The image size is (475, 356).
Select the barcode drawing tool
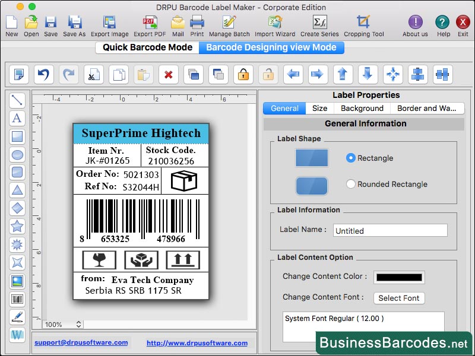[x=17, y=298]
